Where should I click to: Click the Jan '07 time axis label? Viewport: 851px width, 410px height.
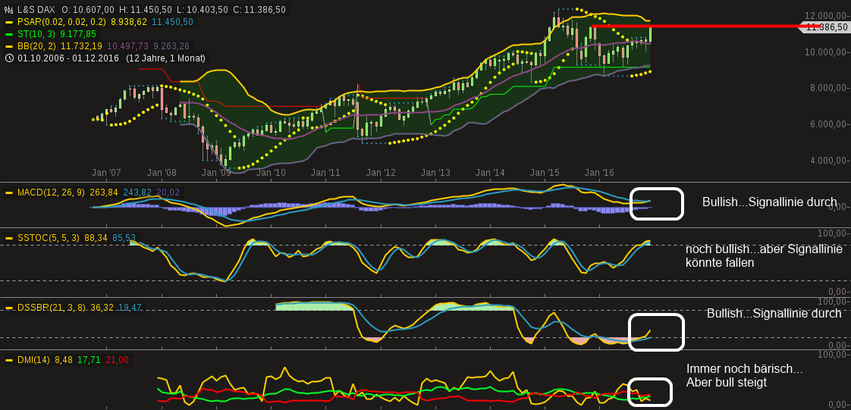106,173
